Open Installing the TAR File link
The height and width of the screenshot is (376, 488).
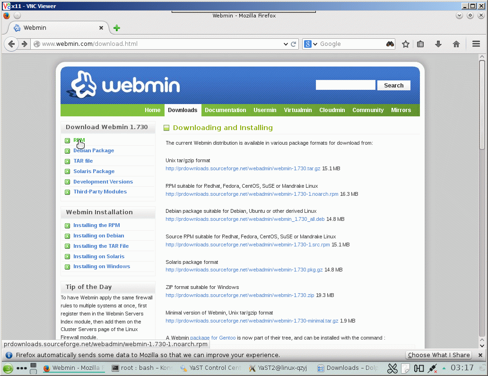[101, 246]
